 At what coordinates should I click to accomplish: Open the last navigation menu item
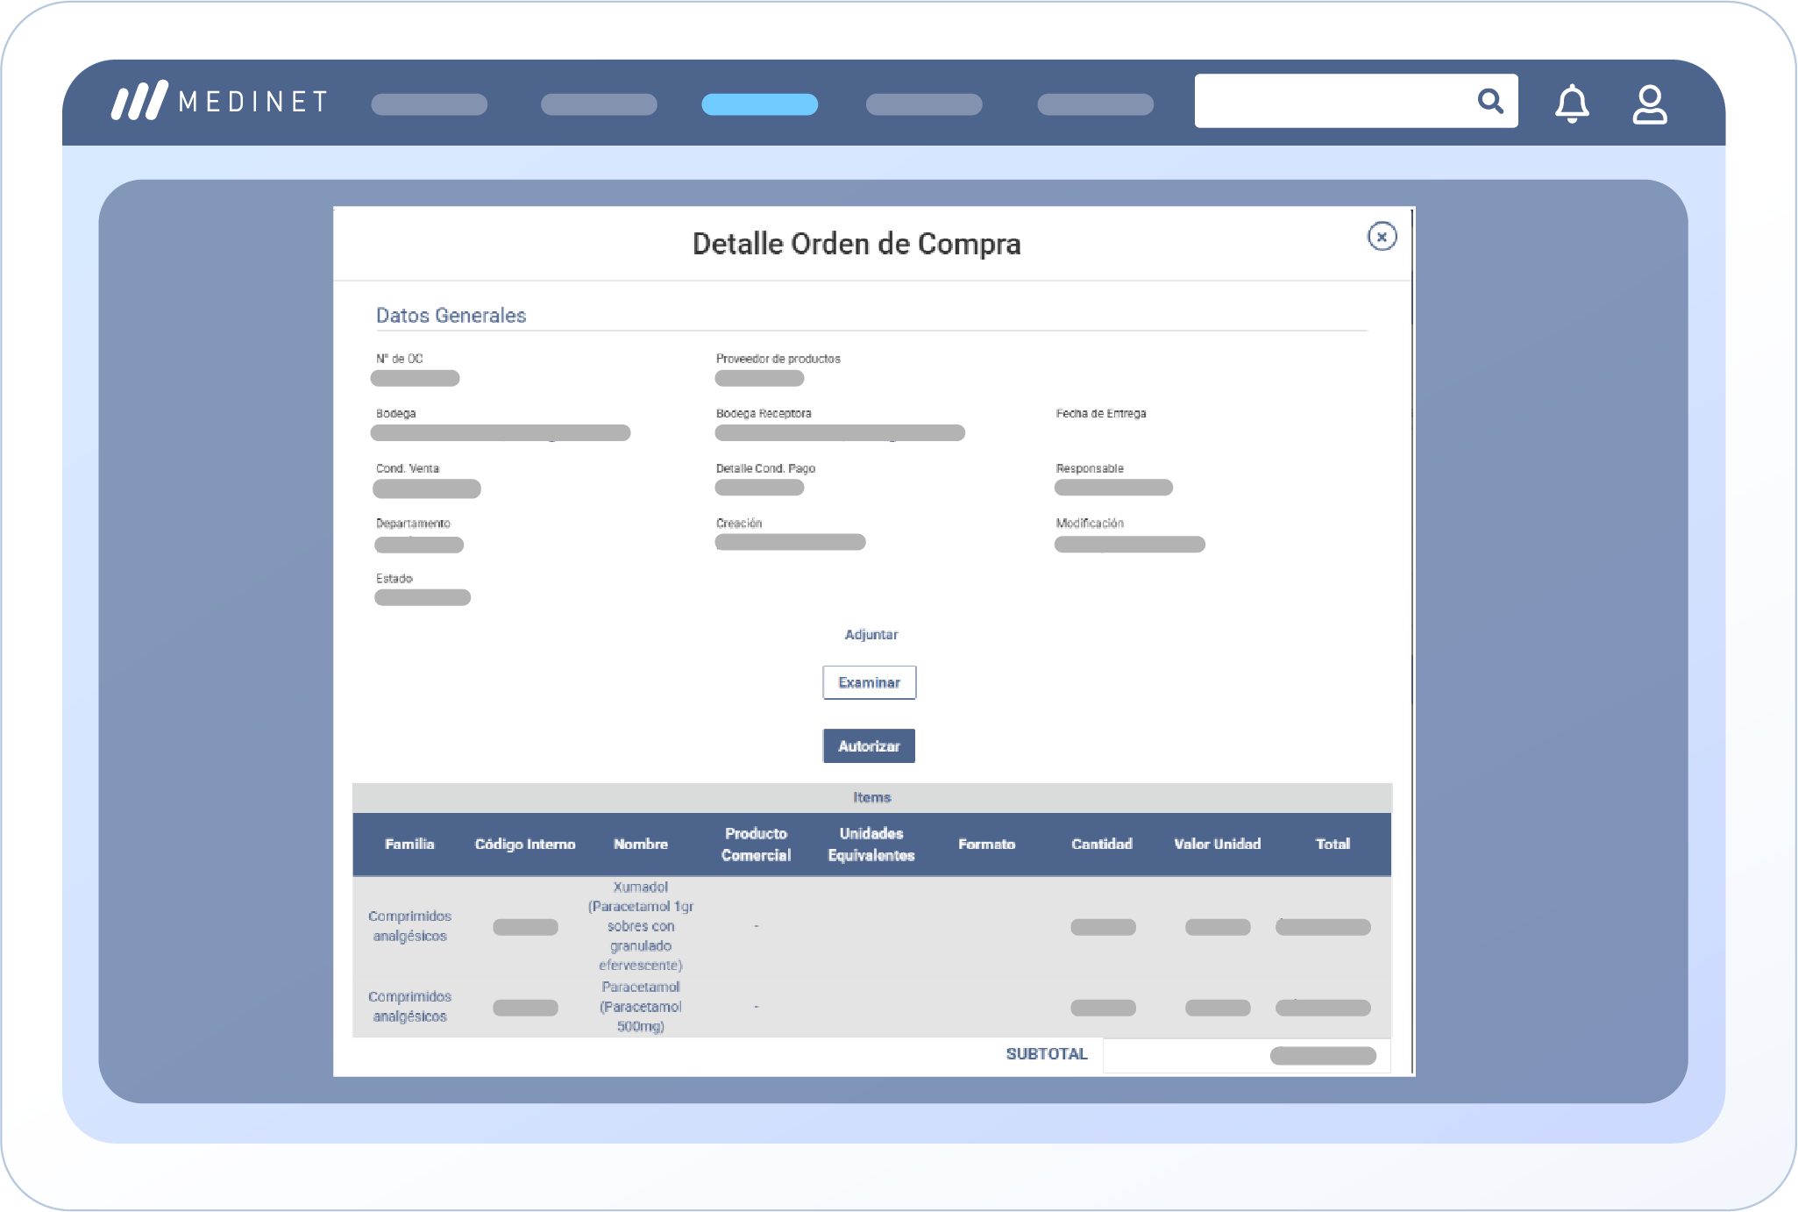[x=1095, y=104]
